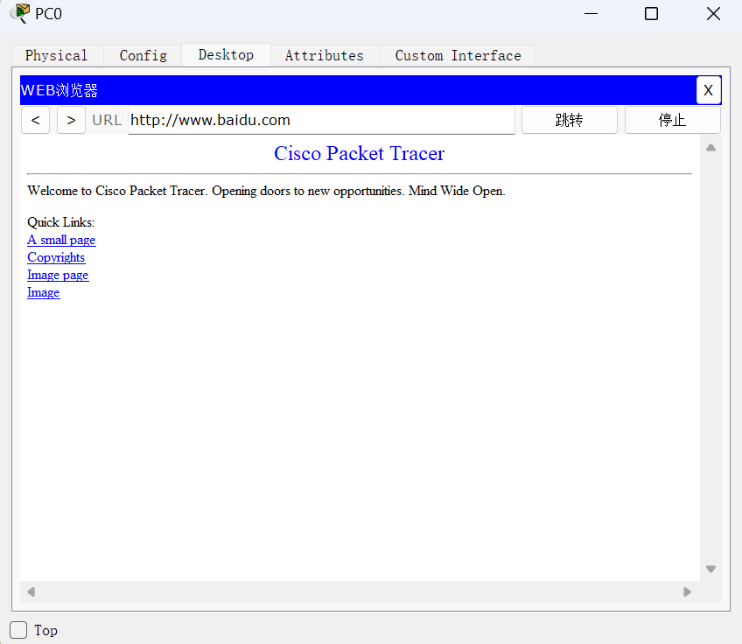This screenshot has height=644, width=742.
Task: Click the 'Welcome to Cisco Packet Tracer' sentence
Action: click(x=266, y=191)
